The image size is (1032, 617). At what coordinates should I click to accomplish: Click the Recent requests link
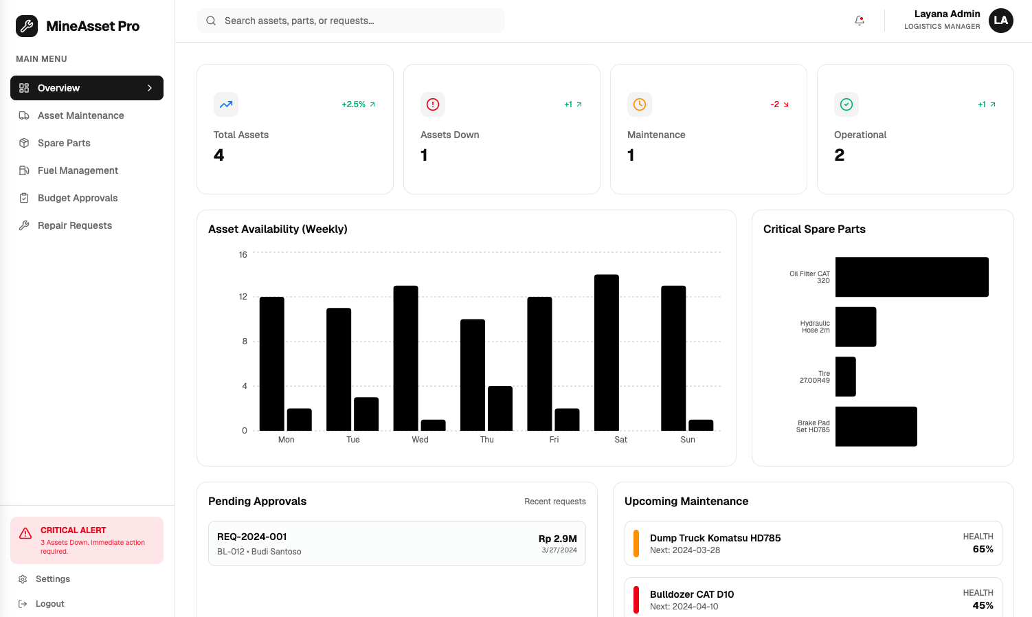[554, 502]
